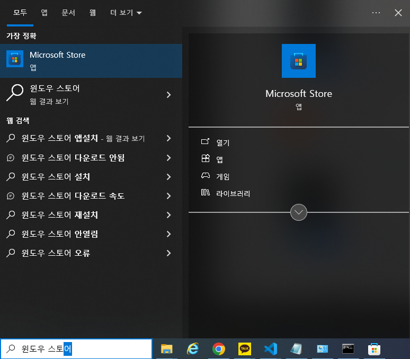The image size is (410, 359).
Task: Expand arrow for 윈도우 스토어 안열림
Action: (x=168, y=234)
